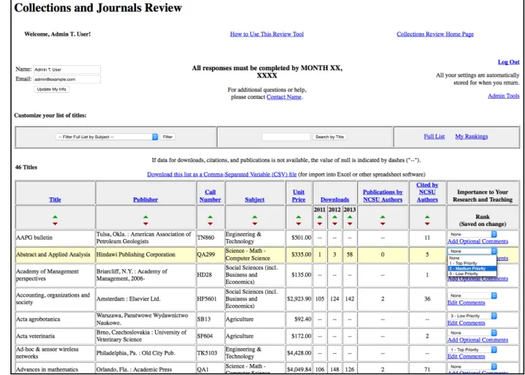The height and width of the screenshot is (375, 525).
Task: Open rank dropdown for AAPG bulletin
Action: (x=472, y=235)
